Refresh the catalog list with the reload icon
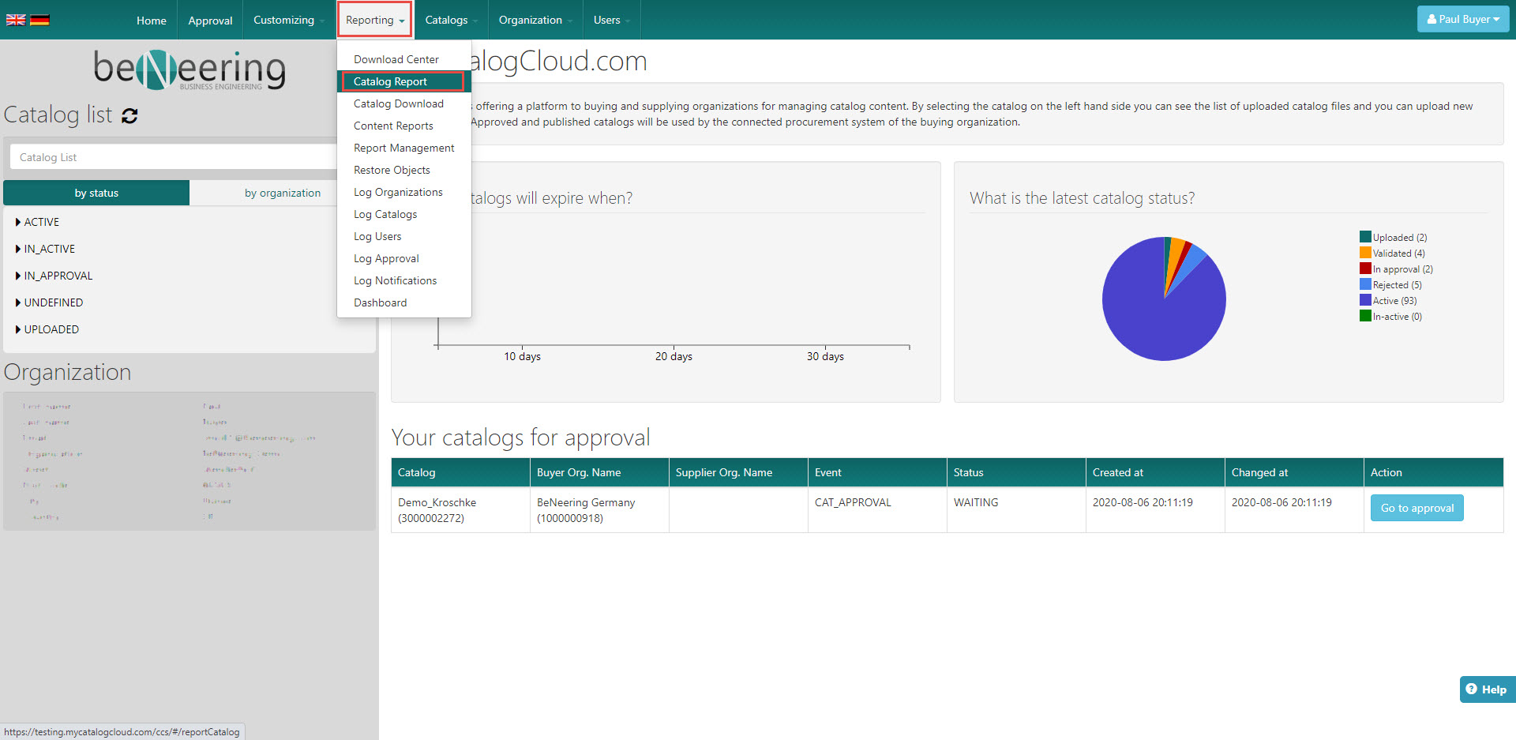The width and height of the screenshot is (1516, 740). tap(130, 116)
